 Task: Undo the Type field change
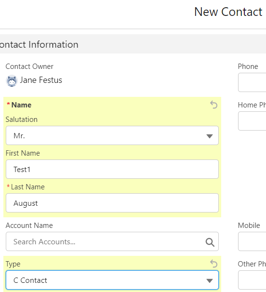tap(213, 264)
